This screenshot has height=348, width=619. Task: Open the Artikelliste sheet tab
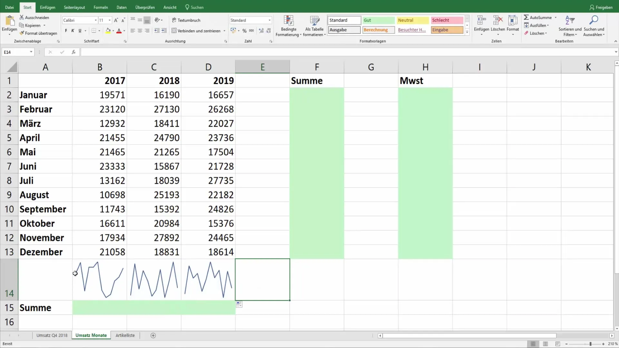[x=125, y=335]
